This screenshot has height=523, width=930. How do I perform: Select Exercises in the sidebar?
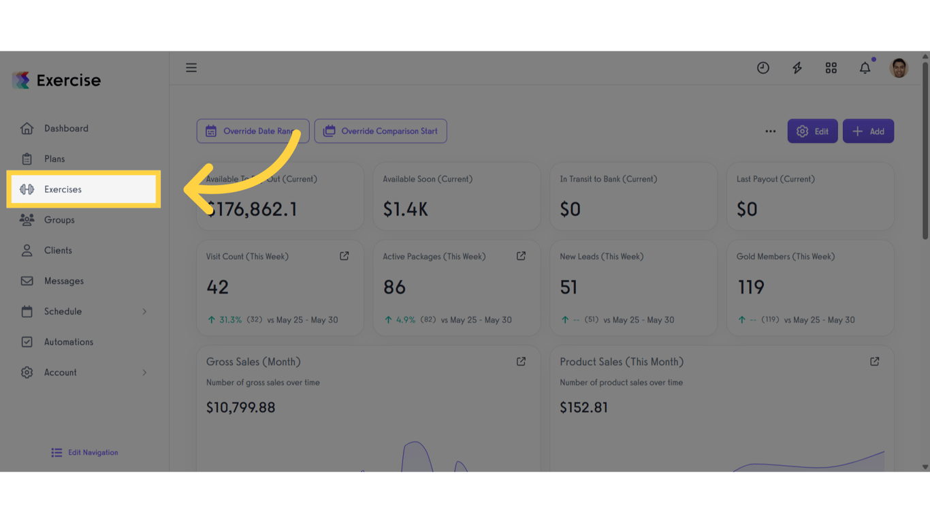pos(63,189)
